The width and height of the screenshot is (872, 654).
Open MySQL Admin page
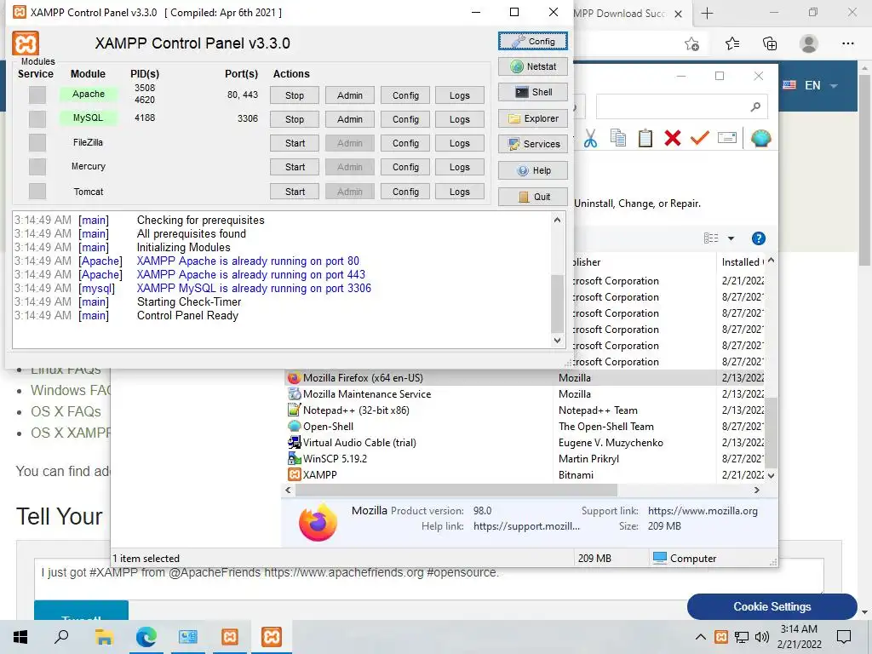tap(349, 119)
